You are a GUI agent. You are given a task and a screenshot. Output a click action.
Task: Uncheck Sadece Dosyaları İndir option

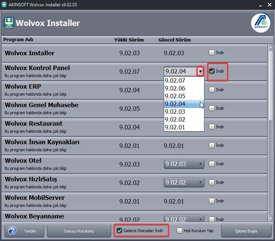click(x=119, y=231)
